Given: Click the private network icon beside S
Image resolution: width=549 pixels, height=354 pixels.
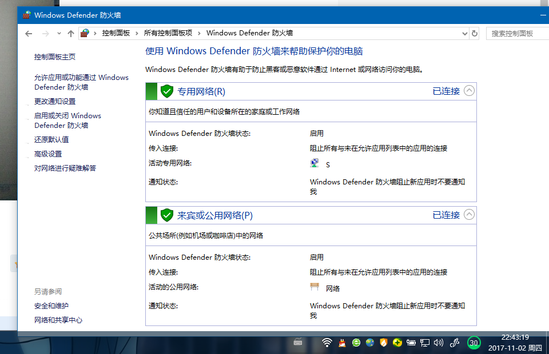Looking at the screenshot, I should pos(315,163).
